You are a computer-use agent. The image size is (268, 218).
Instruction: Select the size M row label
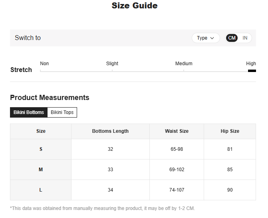pyautogui.click(x=41, y=170)
